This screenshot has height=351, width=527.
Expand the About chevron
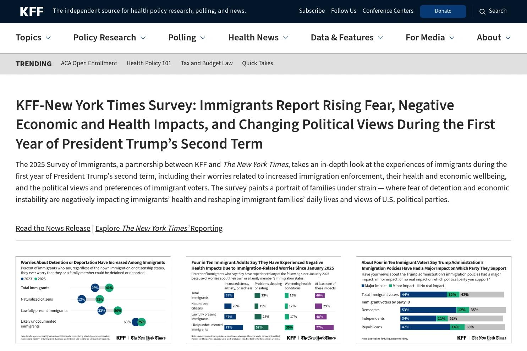pyautogui.click(x=508, y=38)
